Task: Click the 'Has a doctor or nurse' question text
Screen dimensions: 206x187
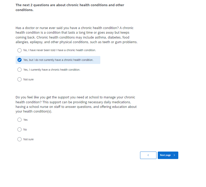Action: coord(76,35)
